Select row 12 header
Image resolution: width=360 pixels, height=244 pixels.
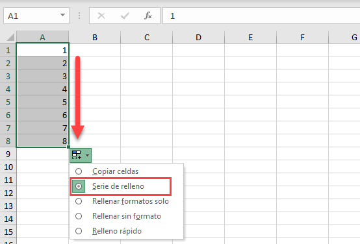[x=8, y=193]
